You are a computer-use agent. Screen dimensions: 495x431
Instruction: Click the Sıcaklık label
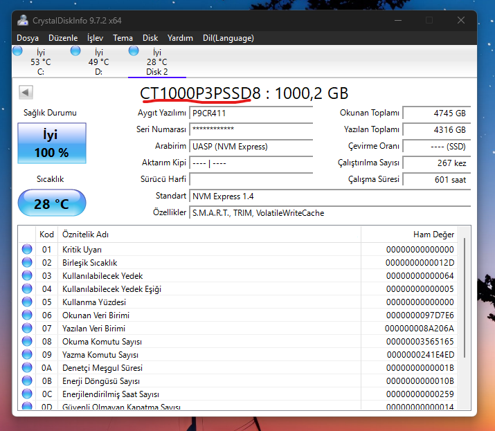[51, 179]
